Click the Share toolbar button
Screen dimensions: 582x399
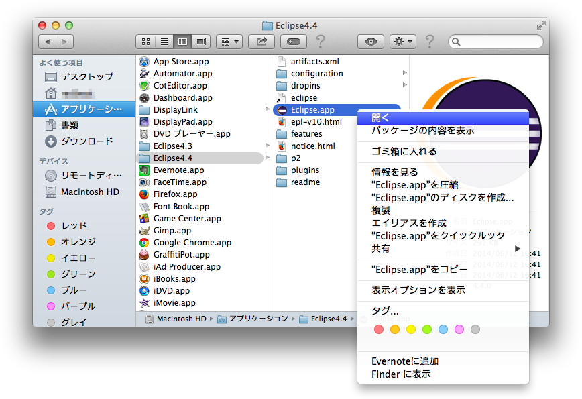(261, 42)
